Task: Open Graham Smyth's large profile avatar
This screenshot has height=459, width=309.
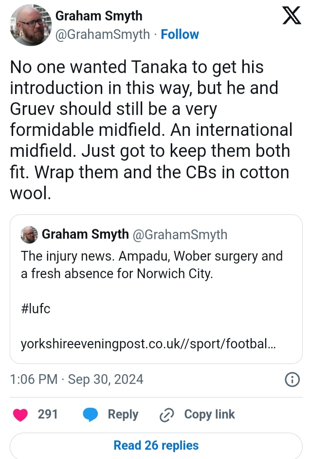Action: pos(30,25)
